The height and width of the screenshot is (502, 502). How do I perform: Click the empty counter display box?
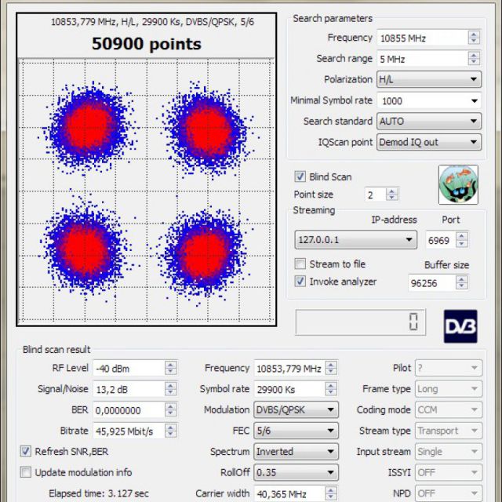pyautogui.click(x=361, y=322)
